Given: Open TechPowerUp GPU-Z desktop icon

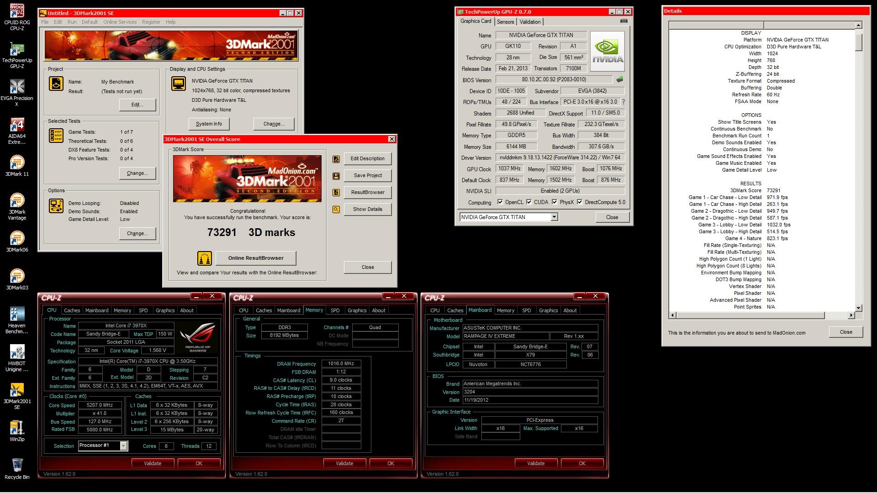Looking at the screenshot, I should coord(17,55).
